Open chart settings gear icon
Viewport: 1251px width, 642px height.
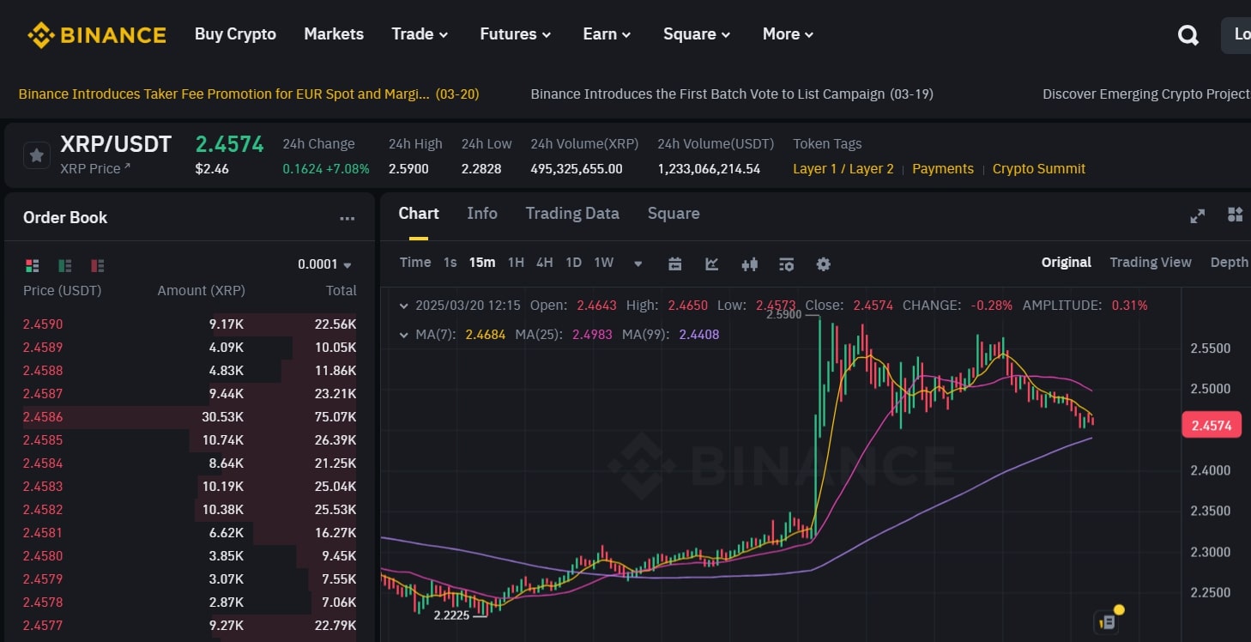823,263
